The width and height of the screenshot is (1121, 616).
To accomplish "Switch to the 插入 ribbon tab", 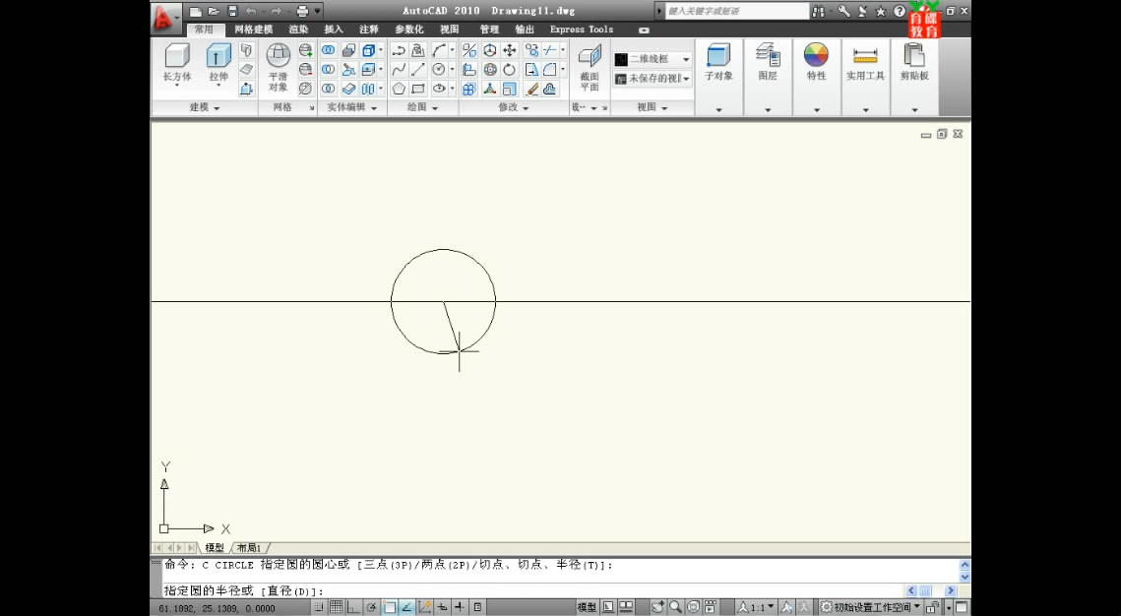I will (x=334, y=30).
